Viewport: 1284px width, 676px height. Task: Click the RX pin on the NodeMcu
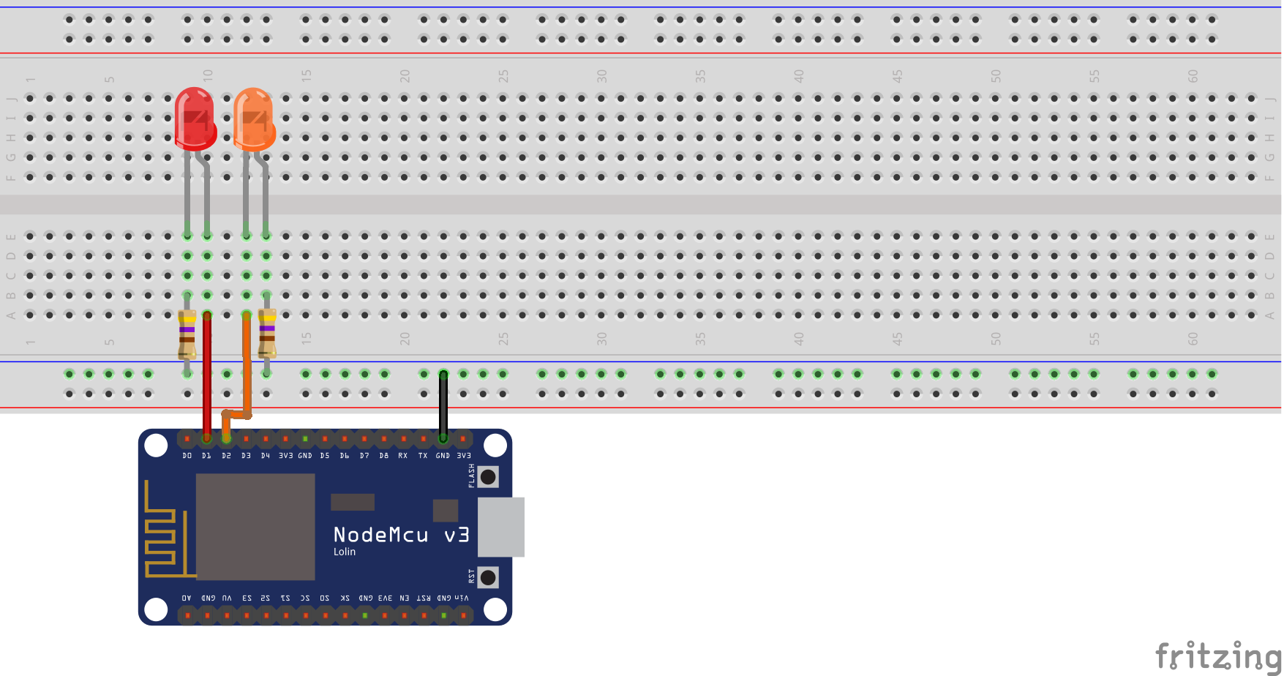tap(404, 439)
